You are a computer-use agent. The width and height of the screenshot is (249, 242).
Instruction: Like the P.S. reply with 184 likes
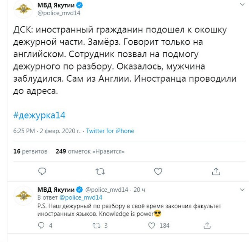click(x=151, y=225)
